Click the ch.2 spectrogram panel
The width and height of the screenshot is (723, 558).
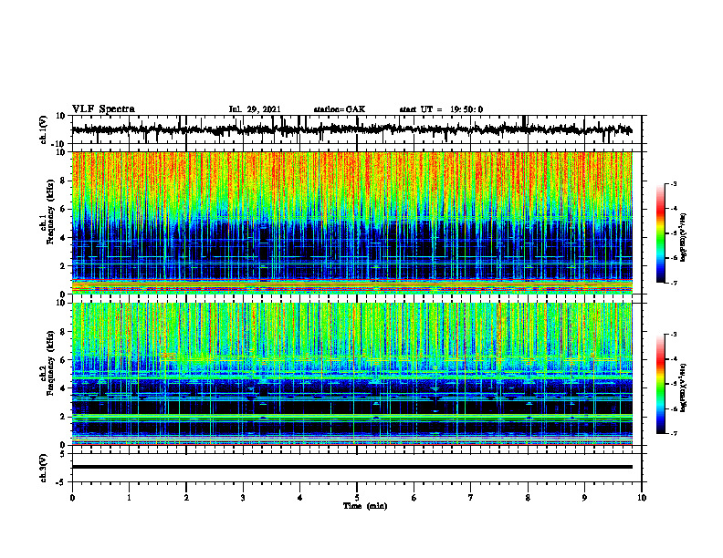pyautogui.click(x=352, y=374)
